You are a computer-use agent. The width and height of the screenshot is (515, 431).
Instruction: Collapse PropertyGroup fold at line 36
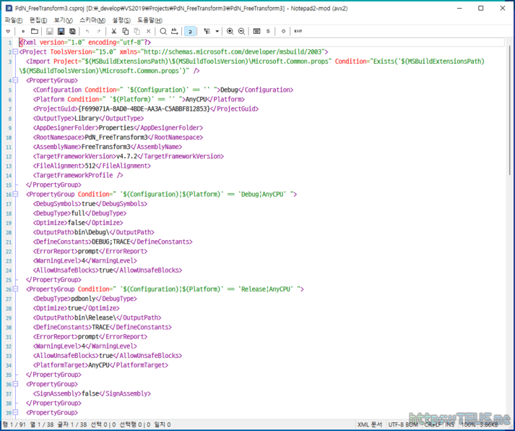click(x=15, y=384)
